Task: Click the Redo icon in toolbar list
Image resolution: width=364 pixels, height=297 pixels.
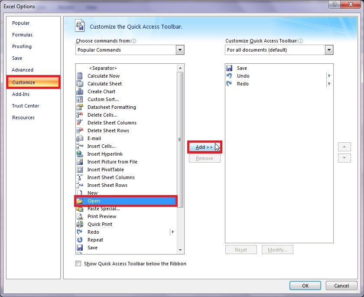Action: tap(229, 84)
